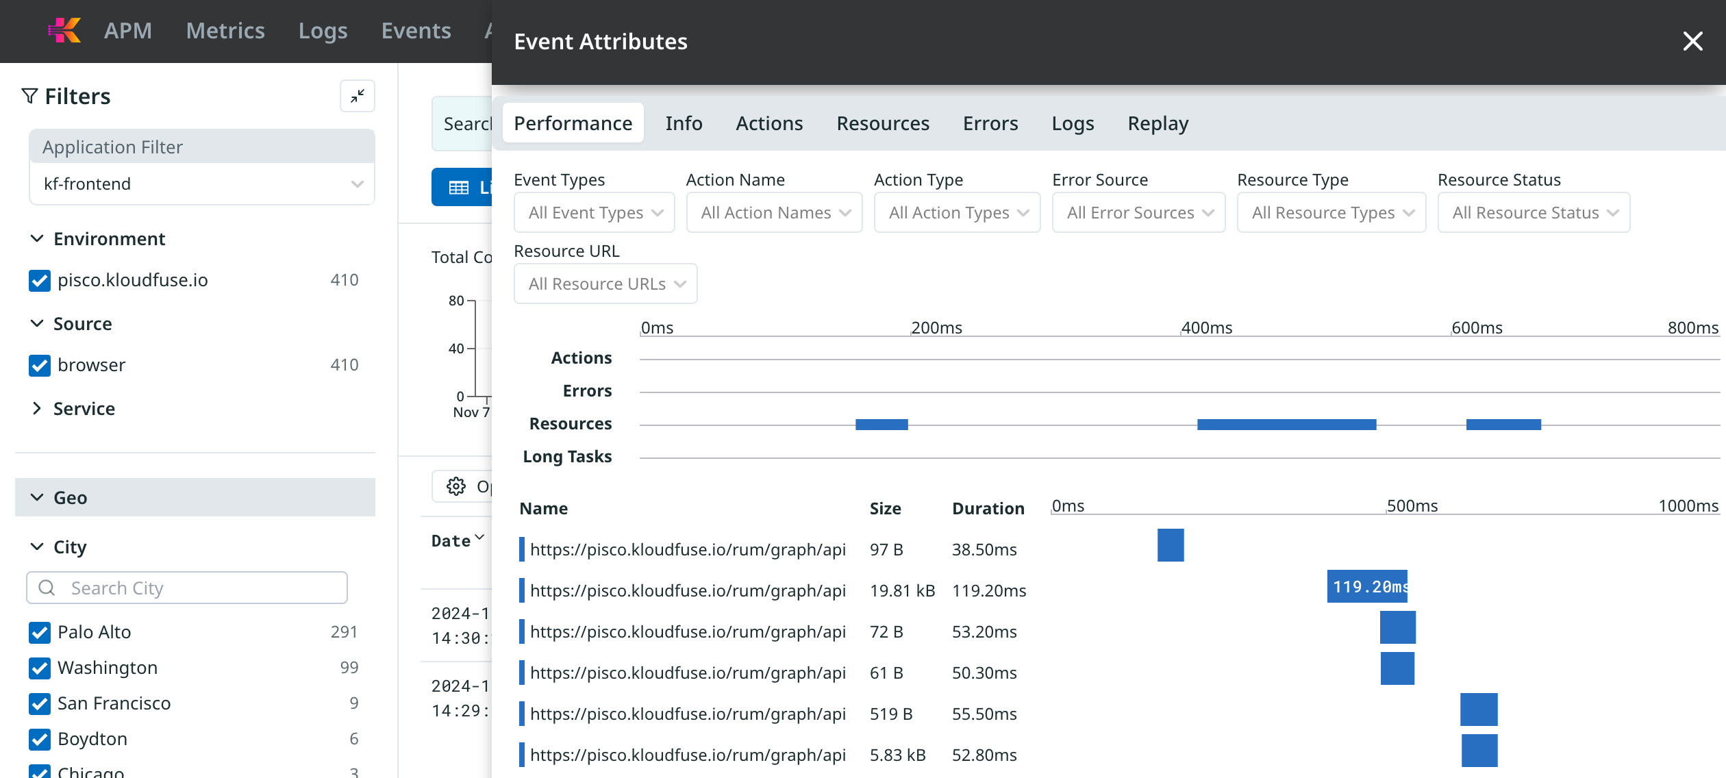The width and height of the screenshot is (1726, 778).
Task: Click the gear options icon
Action: [456, 486]
